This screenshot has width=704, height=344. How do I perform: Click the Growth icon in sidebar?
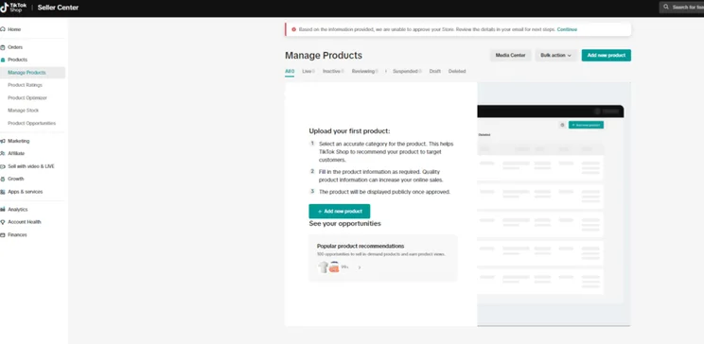(x=3, y=179)
